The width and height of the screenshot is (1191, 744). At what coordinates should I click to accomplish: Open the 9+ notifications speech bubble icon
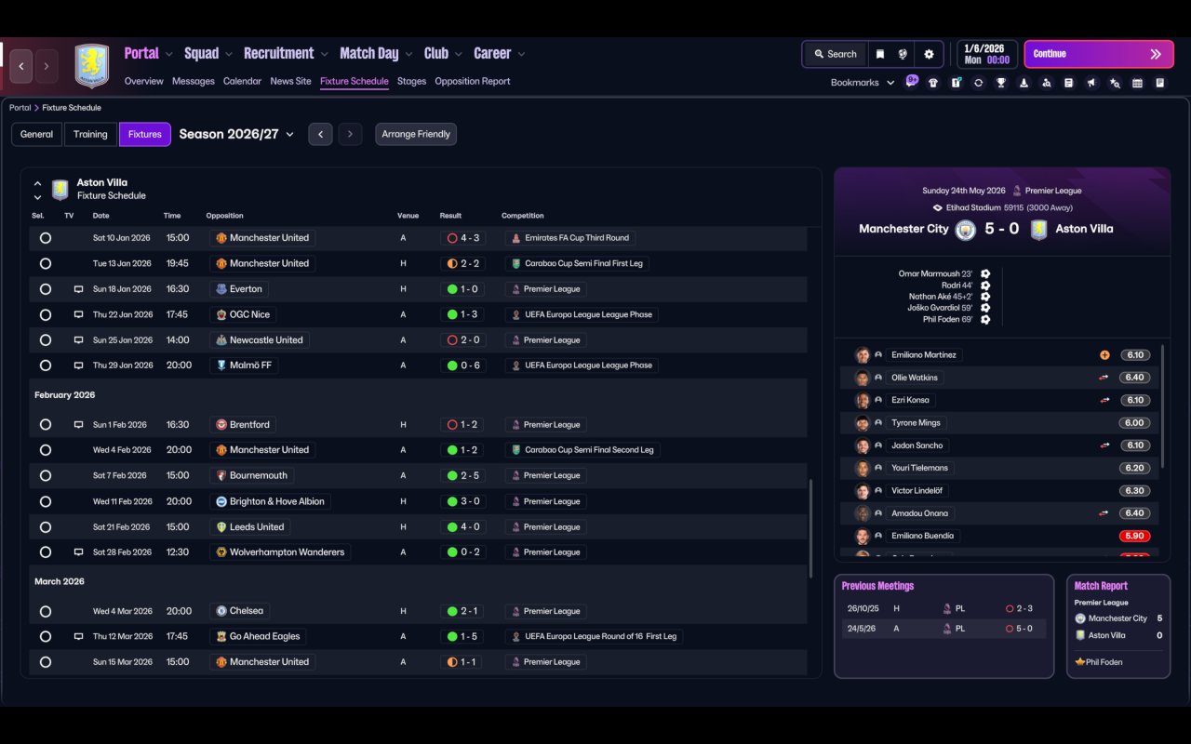(x=912, y=81)
